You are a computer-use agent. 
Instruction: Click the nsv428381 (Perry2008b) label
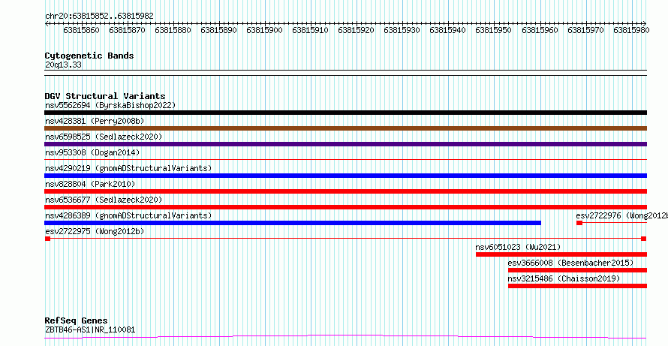[95, 121]
